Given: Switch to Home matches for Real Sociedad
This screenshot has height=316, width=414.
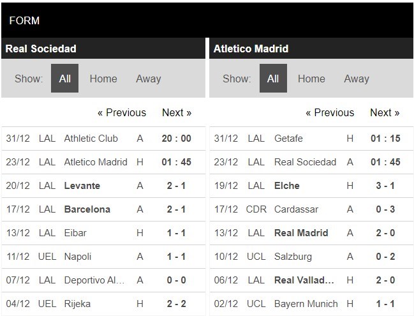Looking at the screenshot, I should pyautogui.click(x=103, y=79).
